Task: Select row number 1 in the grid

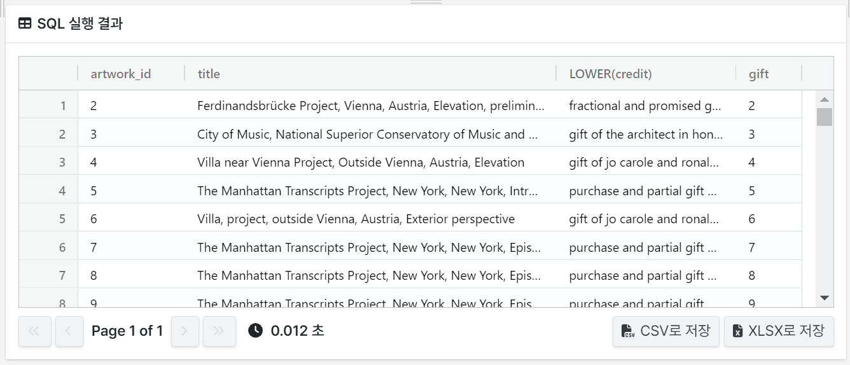Action: [62, 106]
